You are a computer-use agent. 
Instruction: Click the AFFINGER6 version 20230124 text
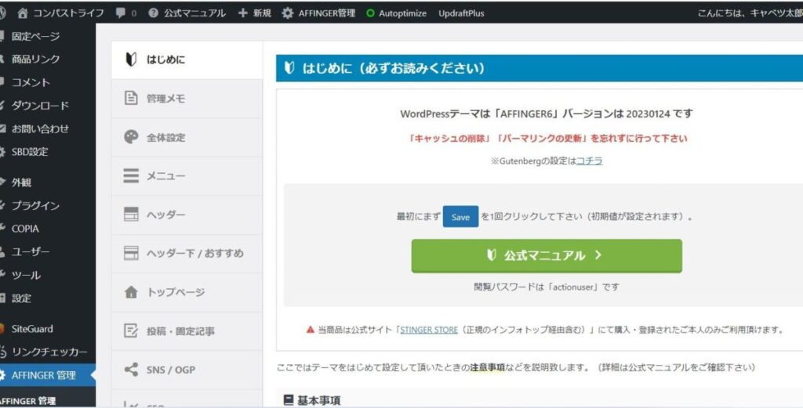point(547,114)
